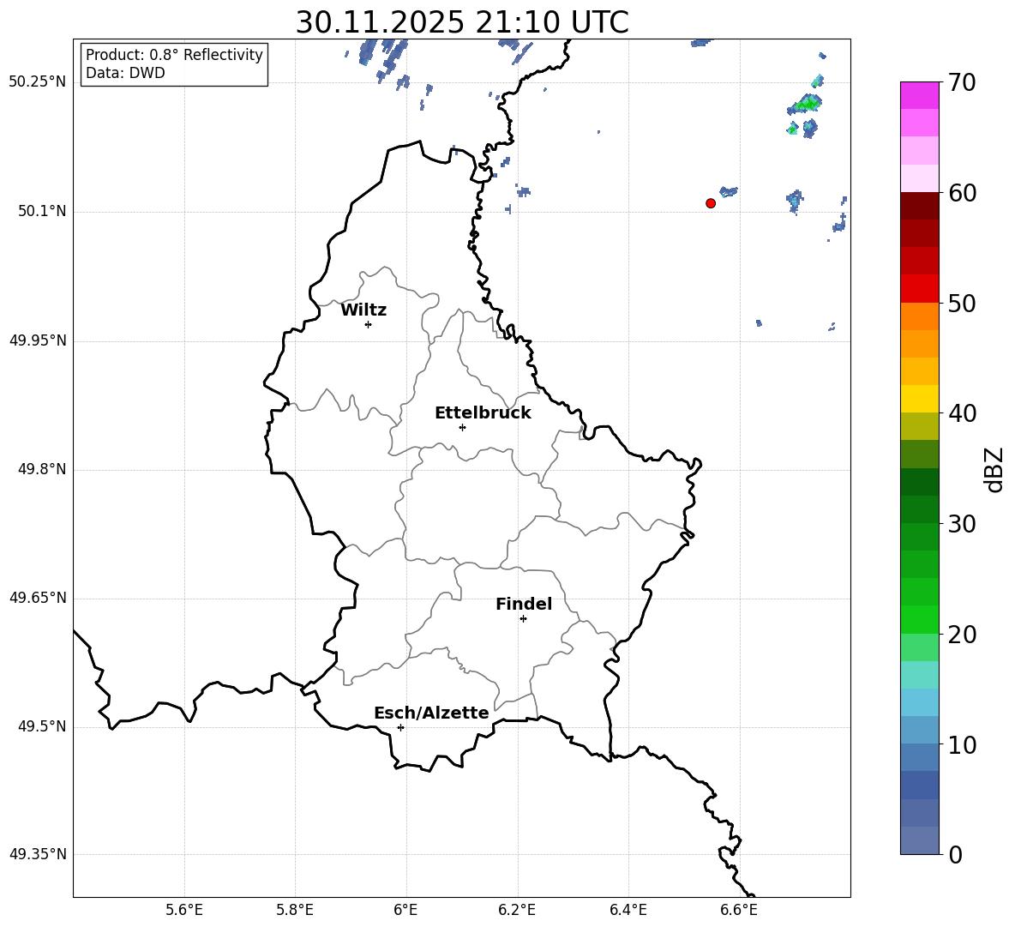
Task: Click the Wiltz station cross marker
Action: 369,324
